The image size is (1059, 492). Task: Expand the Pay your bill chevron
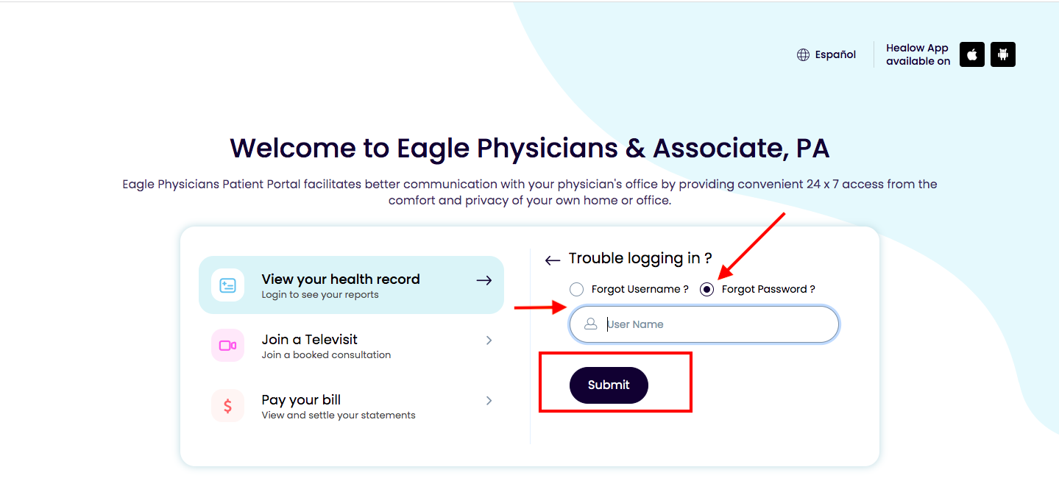(x=489, y=401)
